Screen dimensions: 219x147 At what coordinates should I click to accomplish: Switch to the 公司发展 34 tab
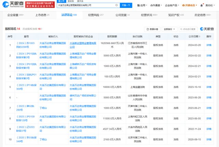[123, 15]
